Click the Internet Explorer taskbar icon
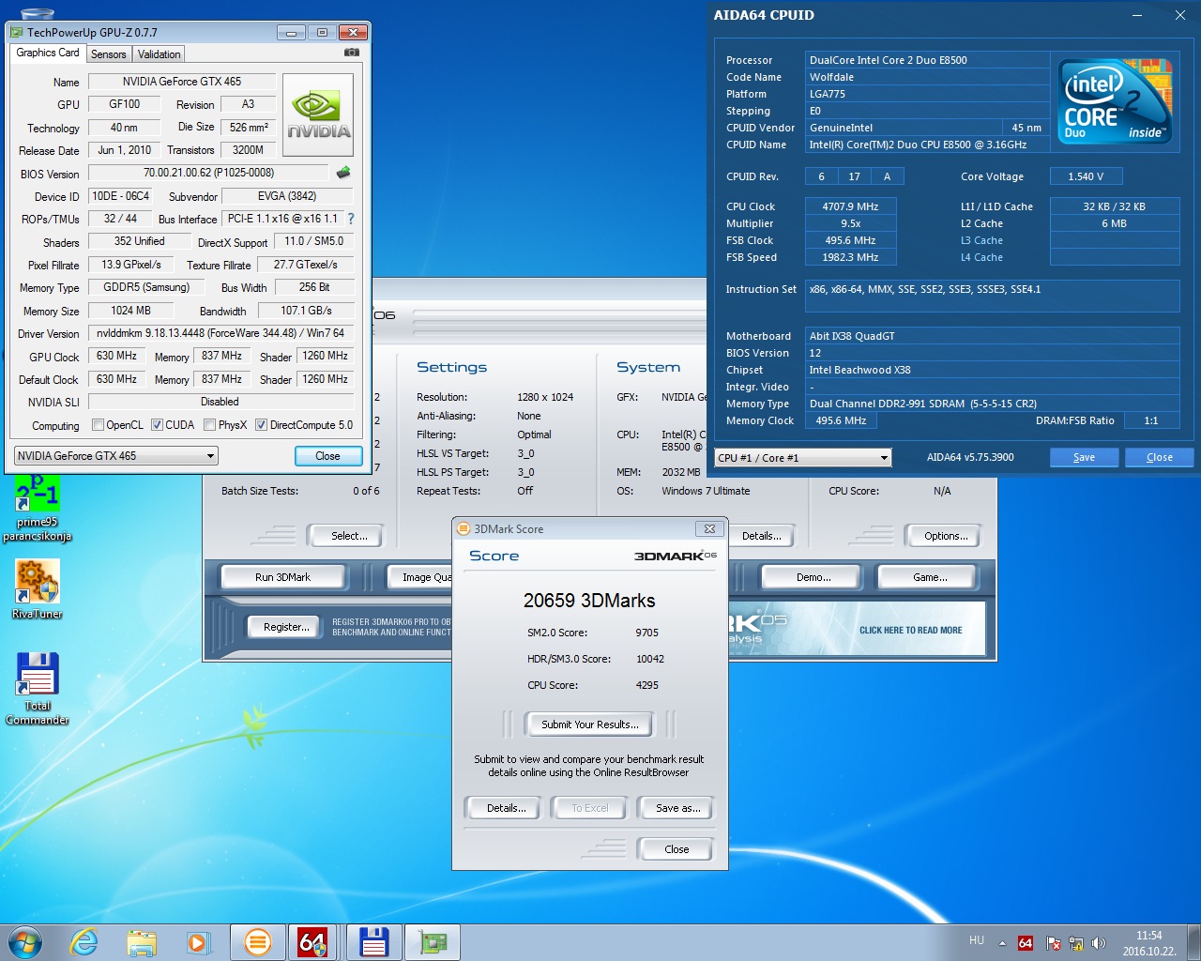1201x961 pixels. pos(84,942)
